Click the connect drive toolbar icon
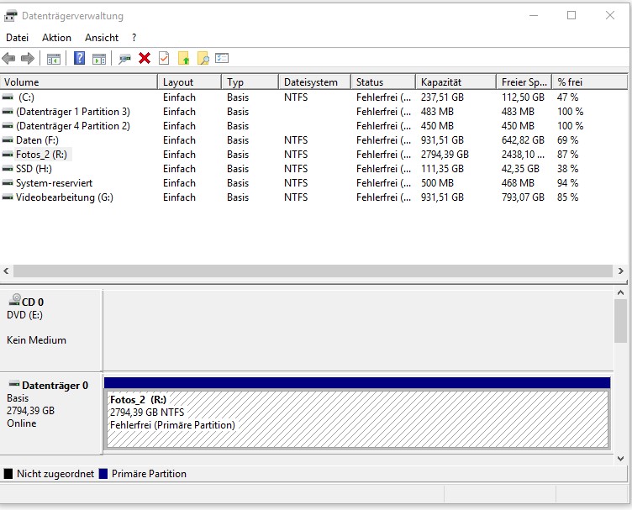This screenshot has width=632, height=510. tap(125, 59)
